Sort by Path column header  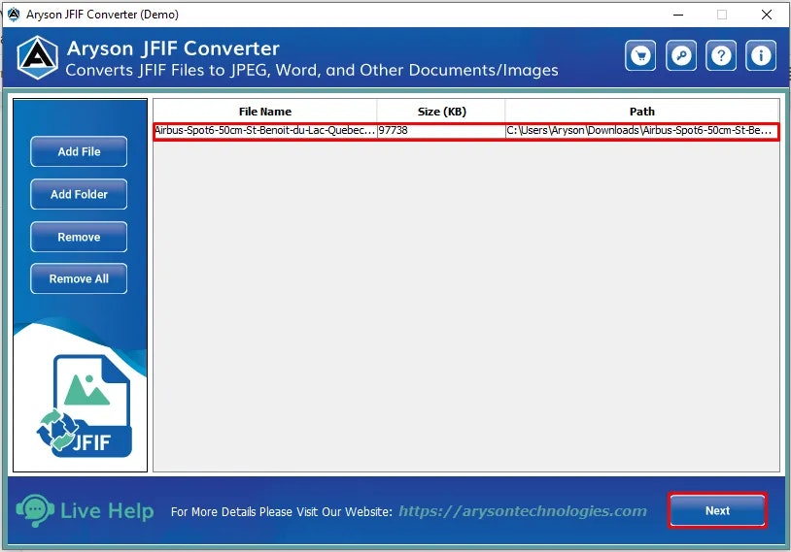641,112
